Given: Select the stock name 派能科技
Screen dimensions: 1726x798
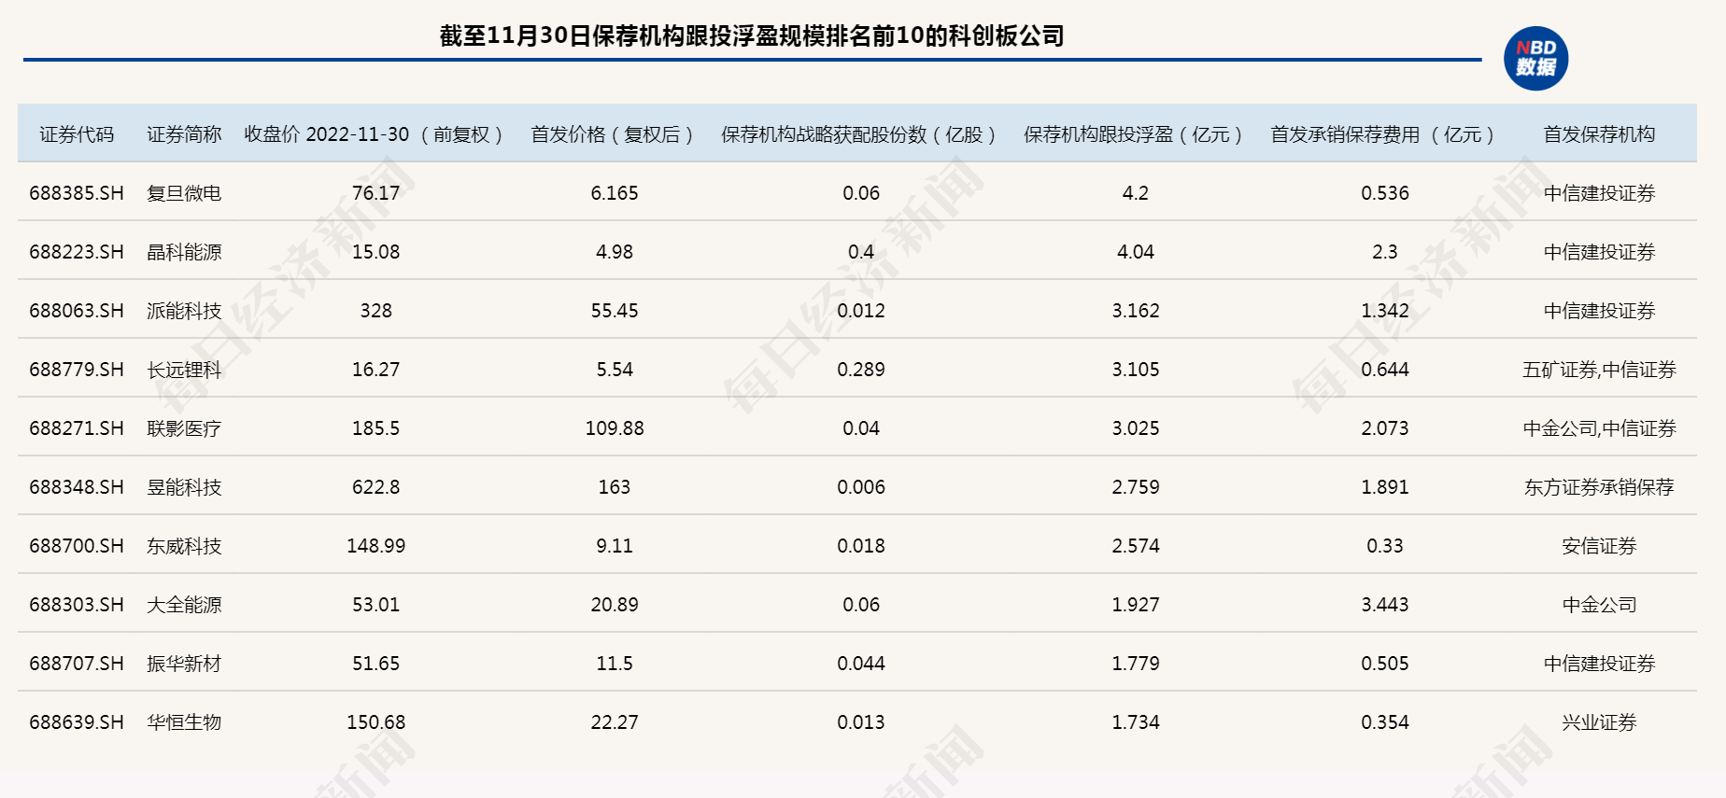Looking at the screenshot, I should 184,311.
